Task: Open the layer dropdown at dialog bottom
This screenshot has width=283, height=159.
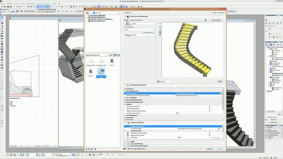Action: (x=164, y=149)
